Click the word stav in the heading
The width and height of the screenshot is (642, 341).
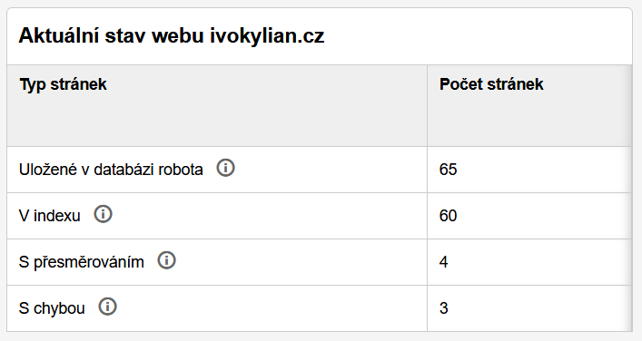(125, 36)
